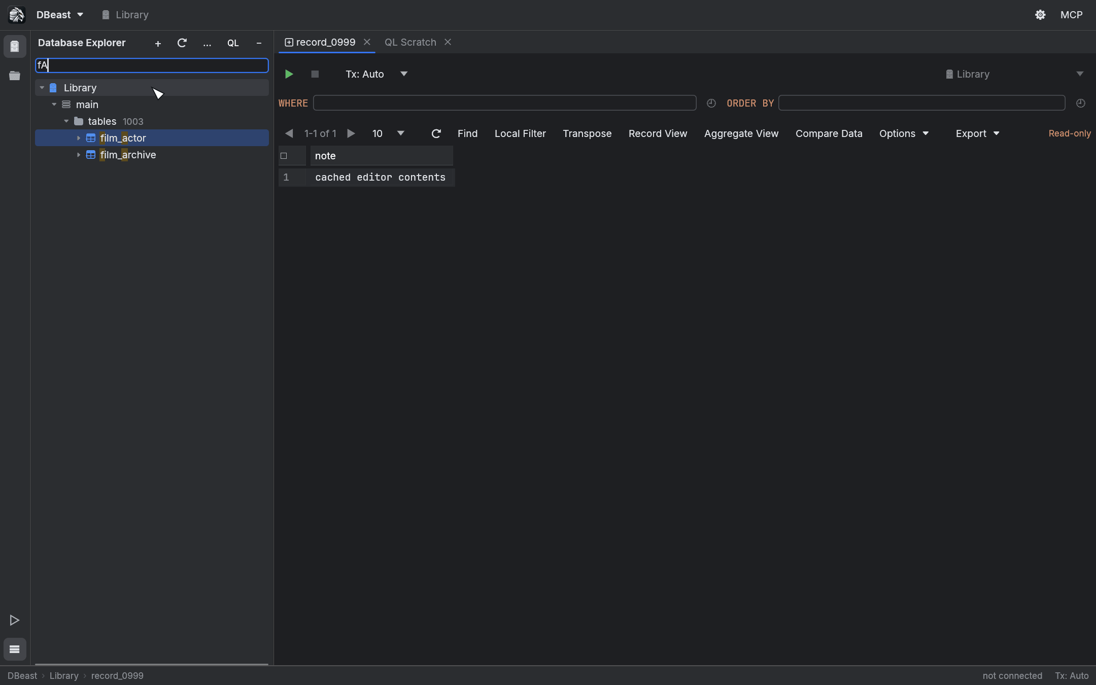Open the database explorer sidebar icon
Screen dimensions: 1096x685
(x=15, y=47)
